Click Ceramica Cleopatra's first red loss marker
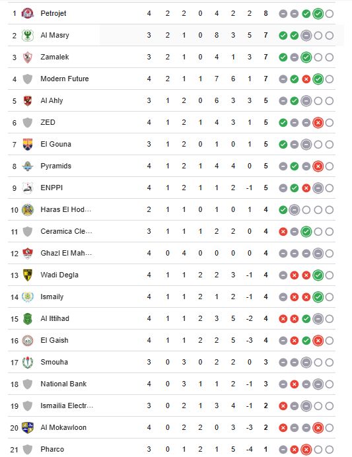352x457 pixels. pos(283,232)
